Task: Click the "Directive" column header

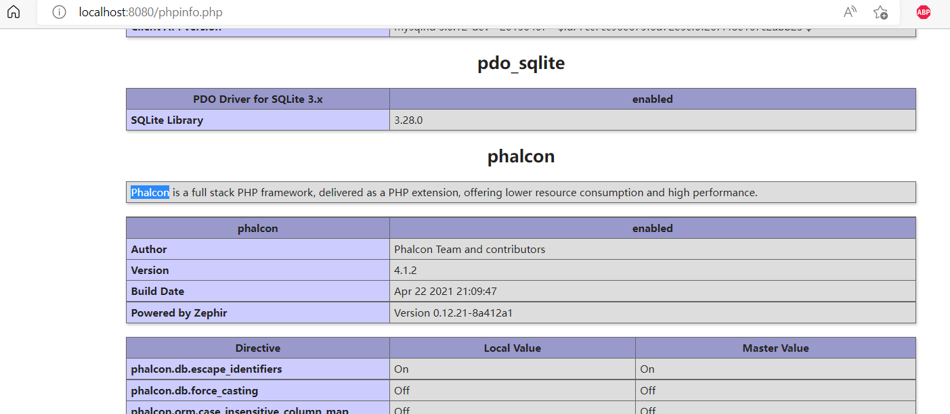Action: click(x=258, y=348)
